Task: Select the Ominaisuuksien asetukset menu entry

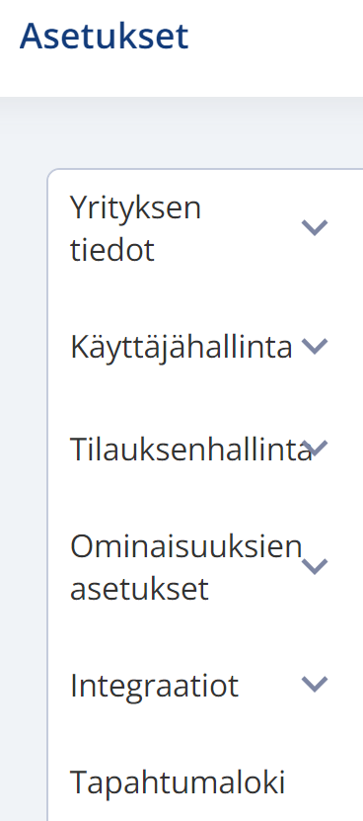Action: point(186,566)
